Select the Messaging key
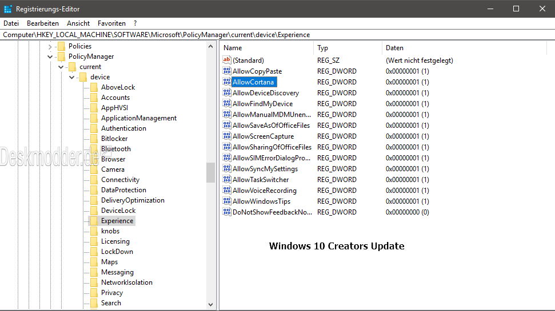 coord(118,272)
